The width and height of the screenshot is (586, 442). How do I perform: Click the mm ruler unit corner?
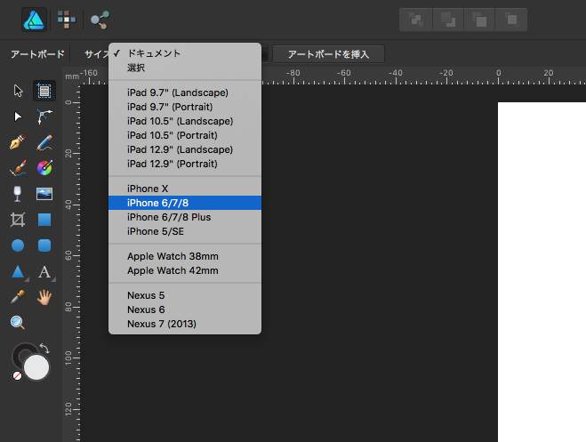72,76
